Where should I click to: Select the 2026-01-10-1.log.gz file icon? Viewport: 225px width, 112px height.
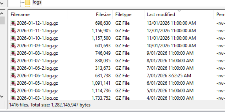(x=13, y=38)
